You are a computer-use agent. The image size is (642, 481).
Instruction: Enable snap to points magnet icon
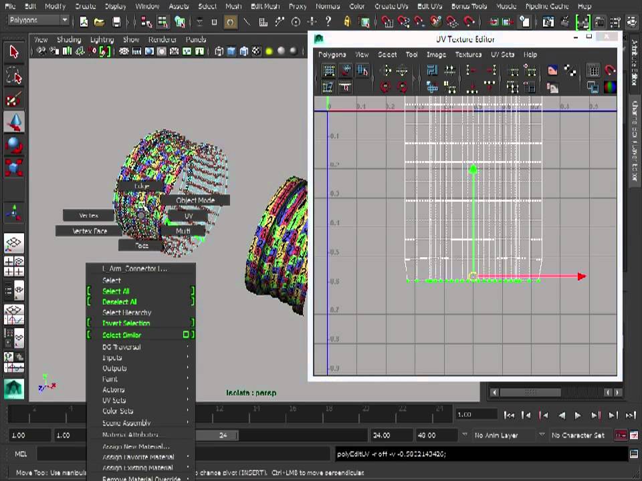coord(419,21)
